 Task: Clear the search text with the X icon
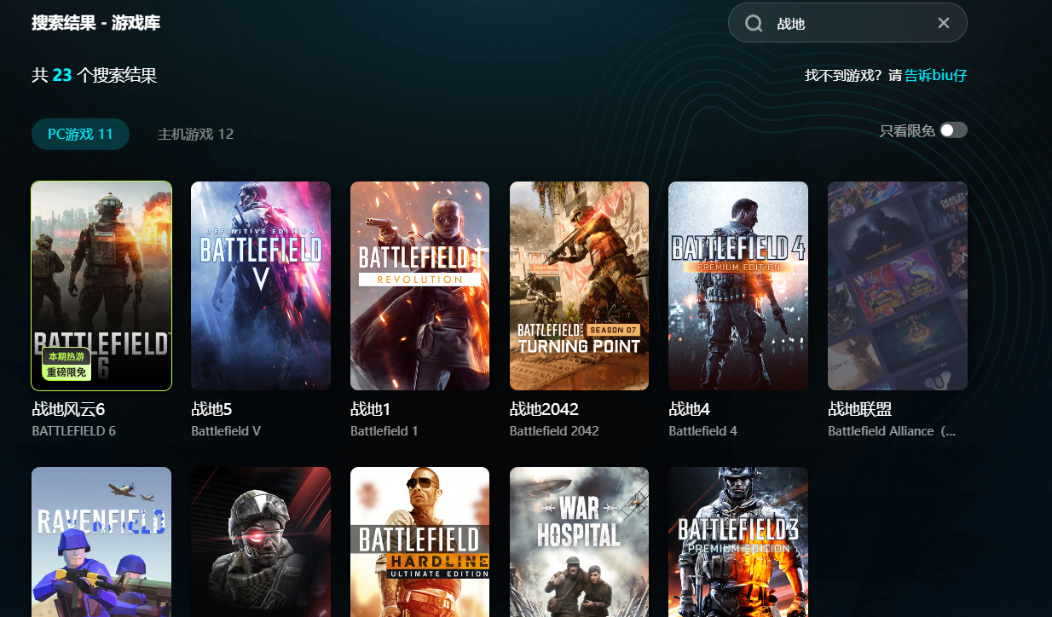click(944, 23)
